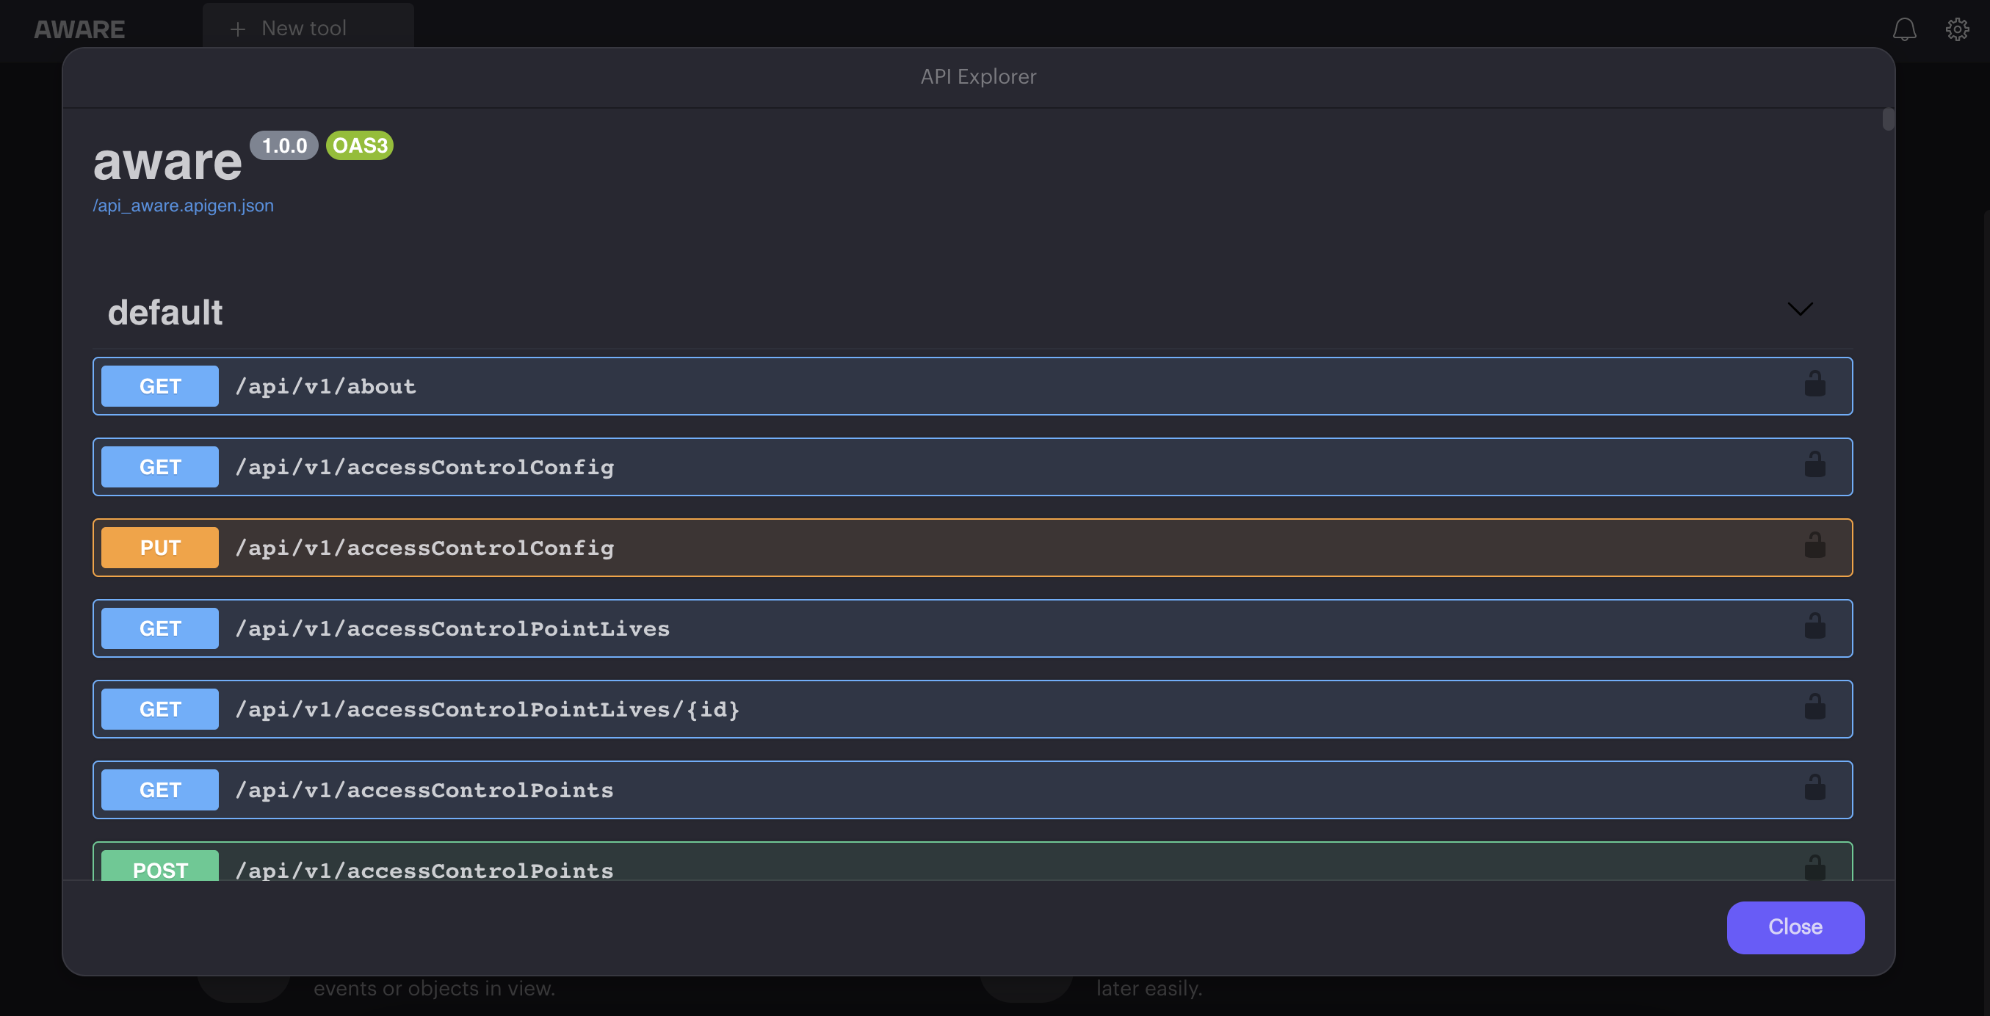Click lock icon on GET accessControlPoints row
The height and width of the screenshot is (1016, 1990).
point(1814,788)
